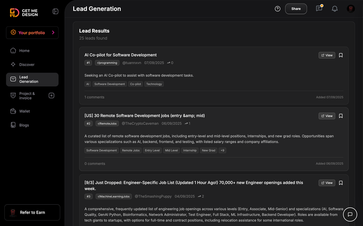Select Lead Generation menu item
The width and height of the screenshot is (363, 226).
click(32, 79)
